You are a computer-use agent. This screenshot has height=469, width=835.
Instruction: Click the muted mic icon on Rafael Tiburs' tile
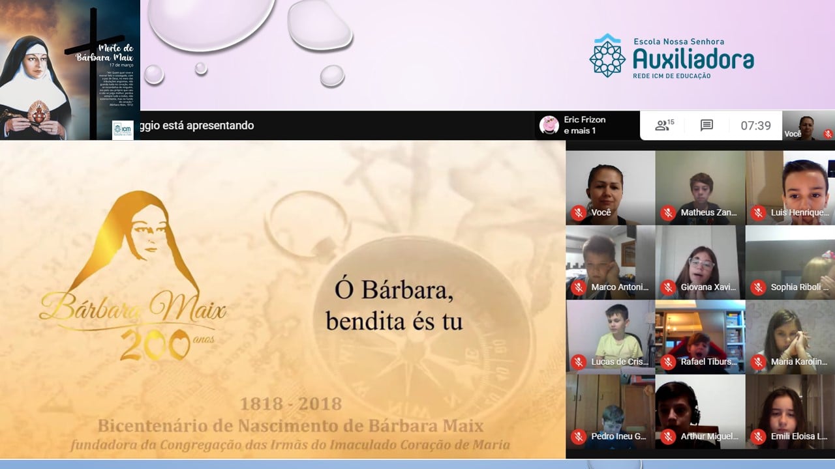[x=667, y=362]
